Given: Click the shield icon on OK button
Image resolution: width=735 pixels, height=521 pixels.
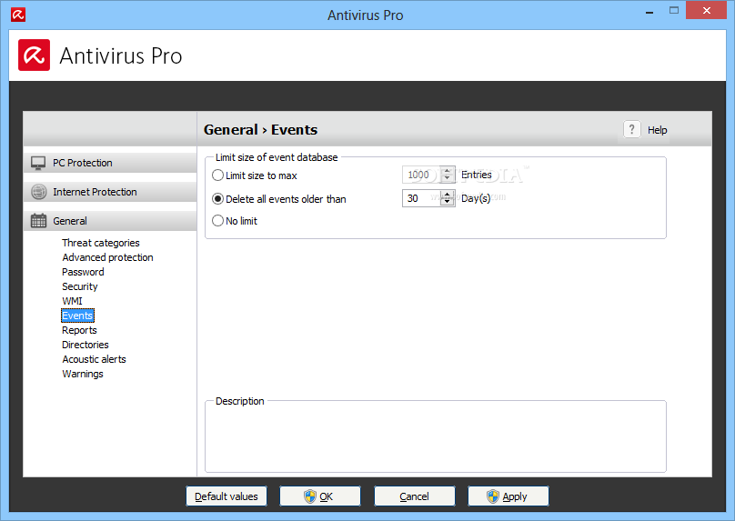Looking at the screenshot, I should 310,496.
